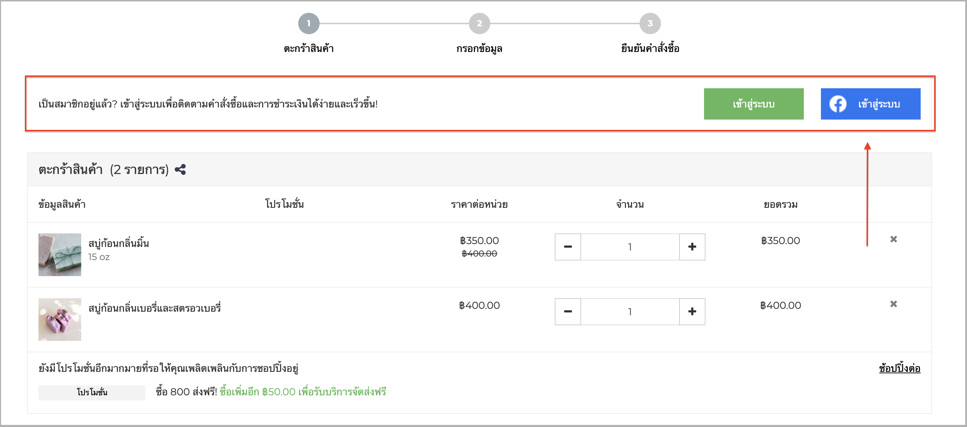Click the จำนวน column header
Screen dimensions: 967x427
(x=630, y=205)
